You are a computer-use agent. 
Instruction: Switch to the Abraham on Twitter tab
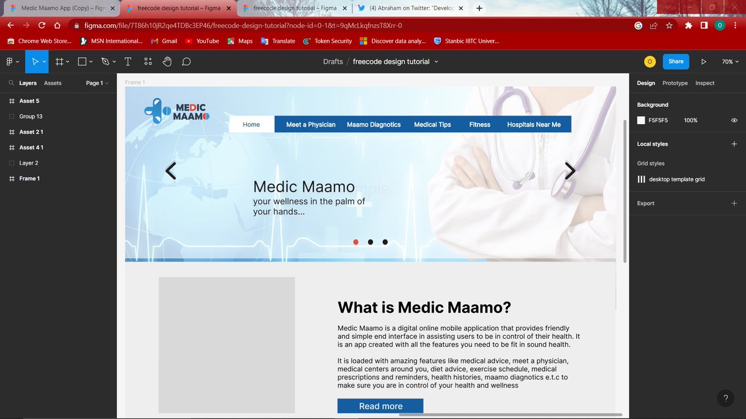pyautogui.click(x=410, y=8)
